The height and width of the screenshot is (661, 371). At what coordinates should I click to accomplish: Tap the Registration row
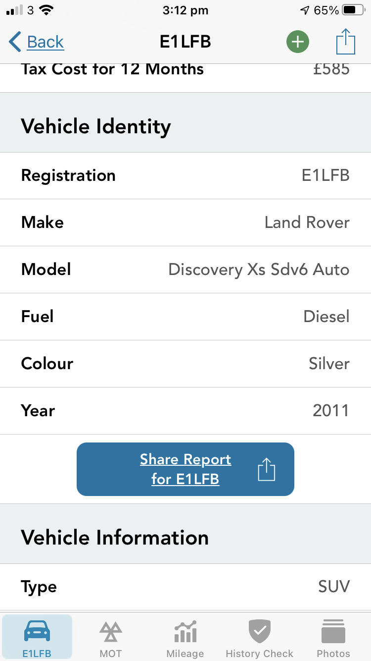pos(185,175)
